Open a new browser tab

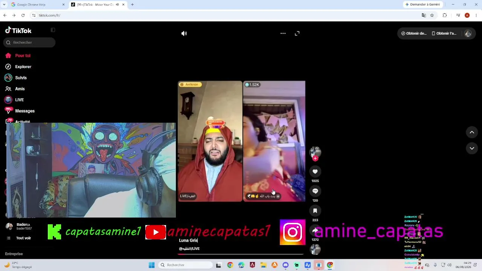click(x=132, y=5)
